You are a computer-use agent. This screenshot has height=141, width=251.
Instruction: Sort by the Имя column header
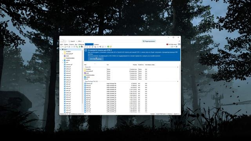pos(85,65)
